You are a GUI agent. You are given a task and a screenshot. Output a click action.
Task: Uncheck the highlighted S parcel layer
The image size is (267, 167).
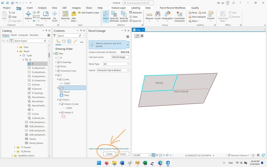pos(60,88)
